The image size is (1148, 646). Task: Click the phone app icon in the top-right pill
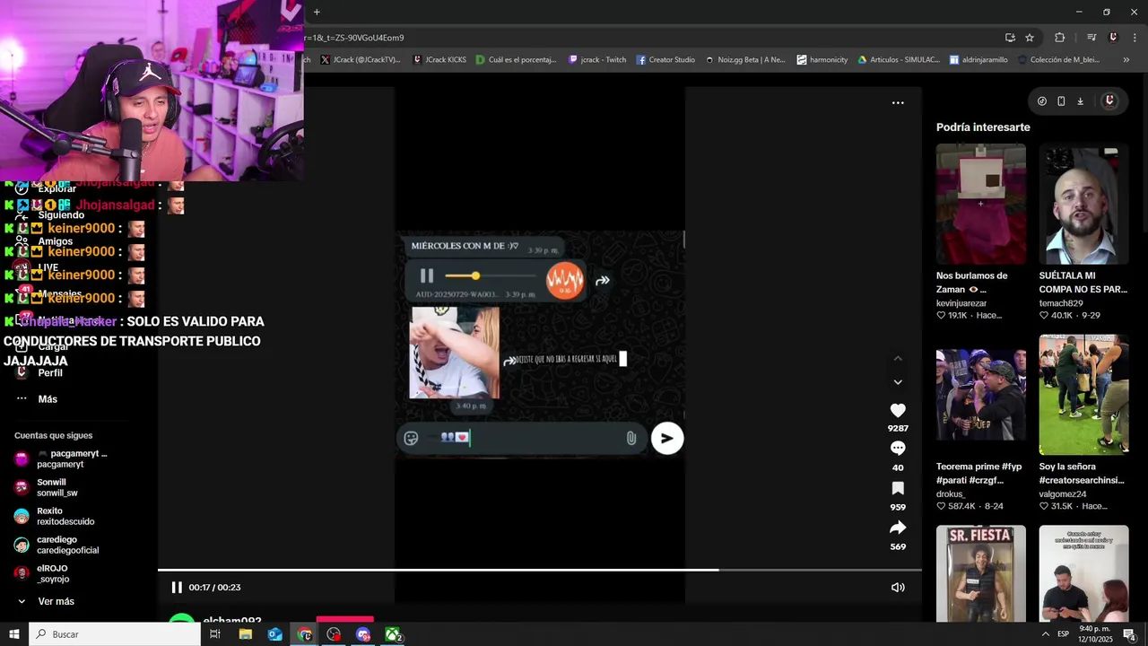1061,101
